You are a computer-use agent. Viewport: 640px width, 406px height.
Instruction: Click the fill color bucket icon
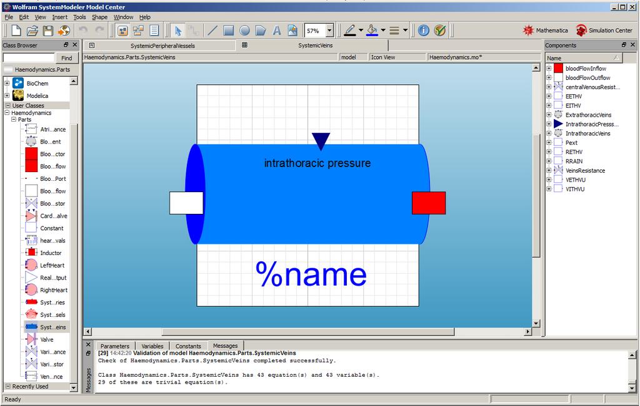(x=372, y=31)
